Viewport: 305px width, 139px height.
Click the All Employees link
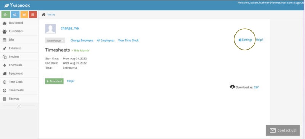(x=106, y=40)
